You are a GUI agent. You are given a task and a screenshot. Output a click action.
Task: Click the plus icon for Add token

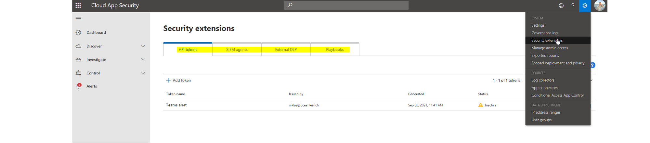point(168,80)
